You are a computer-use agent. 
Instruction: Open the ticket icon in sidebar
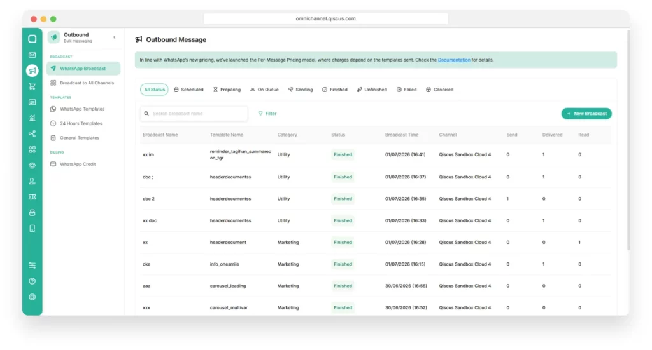tap(32, 197)
